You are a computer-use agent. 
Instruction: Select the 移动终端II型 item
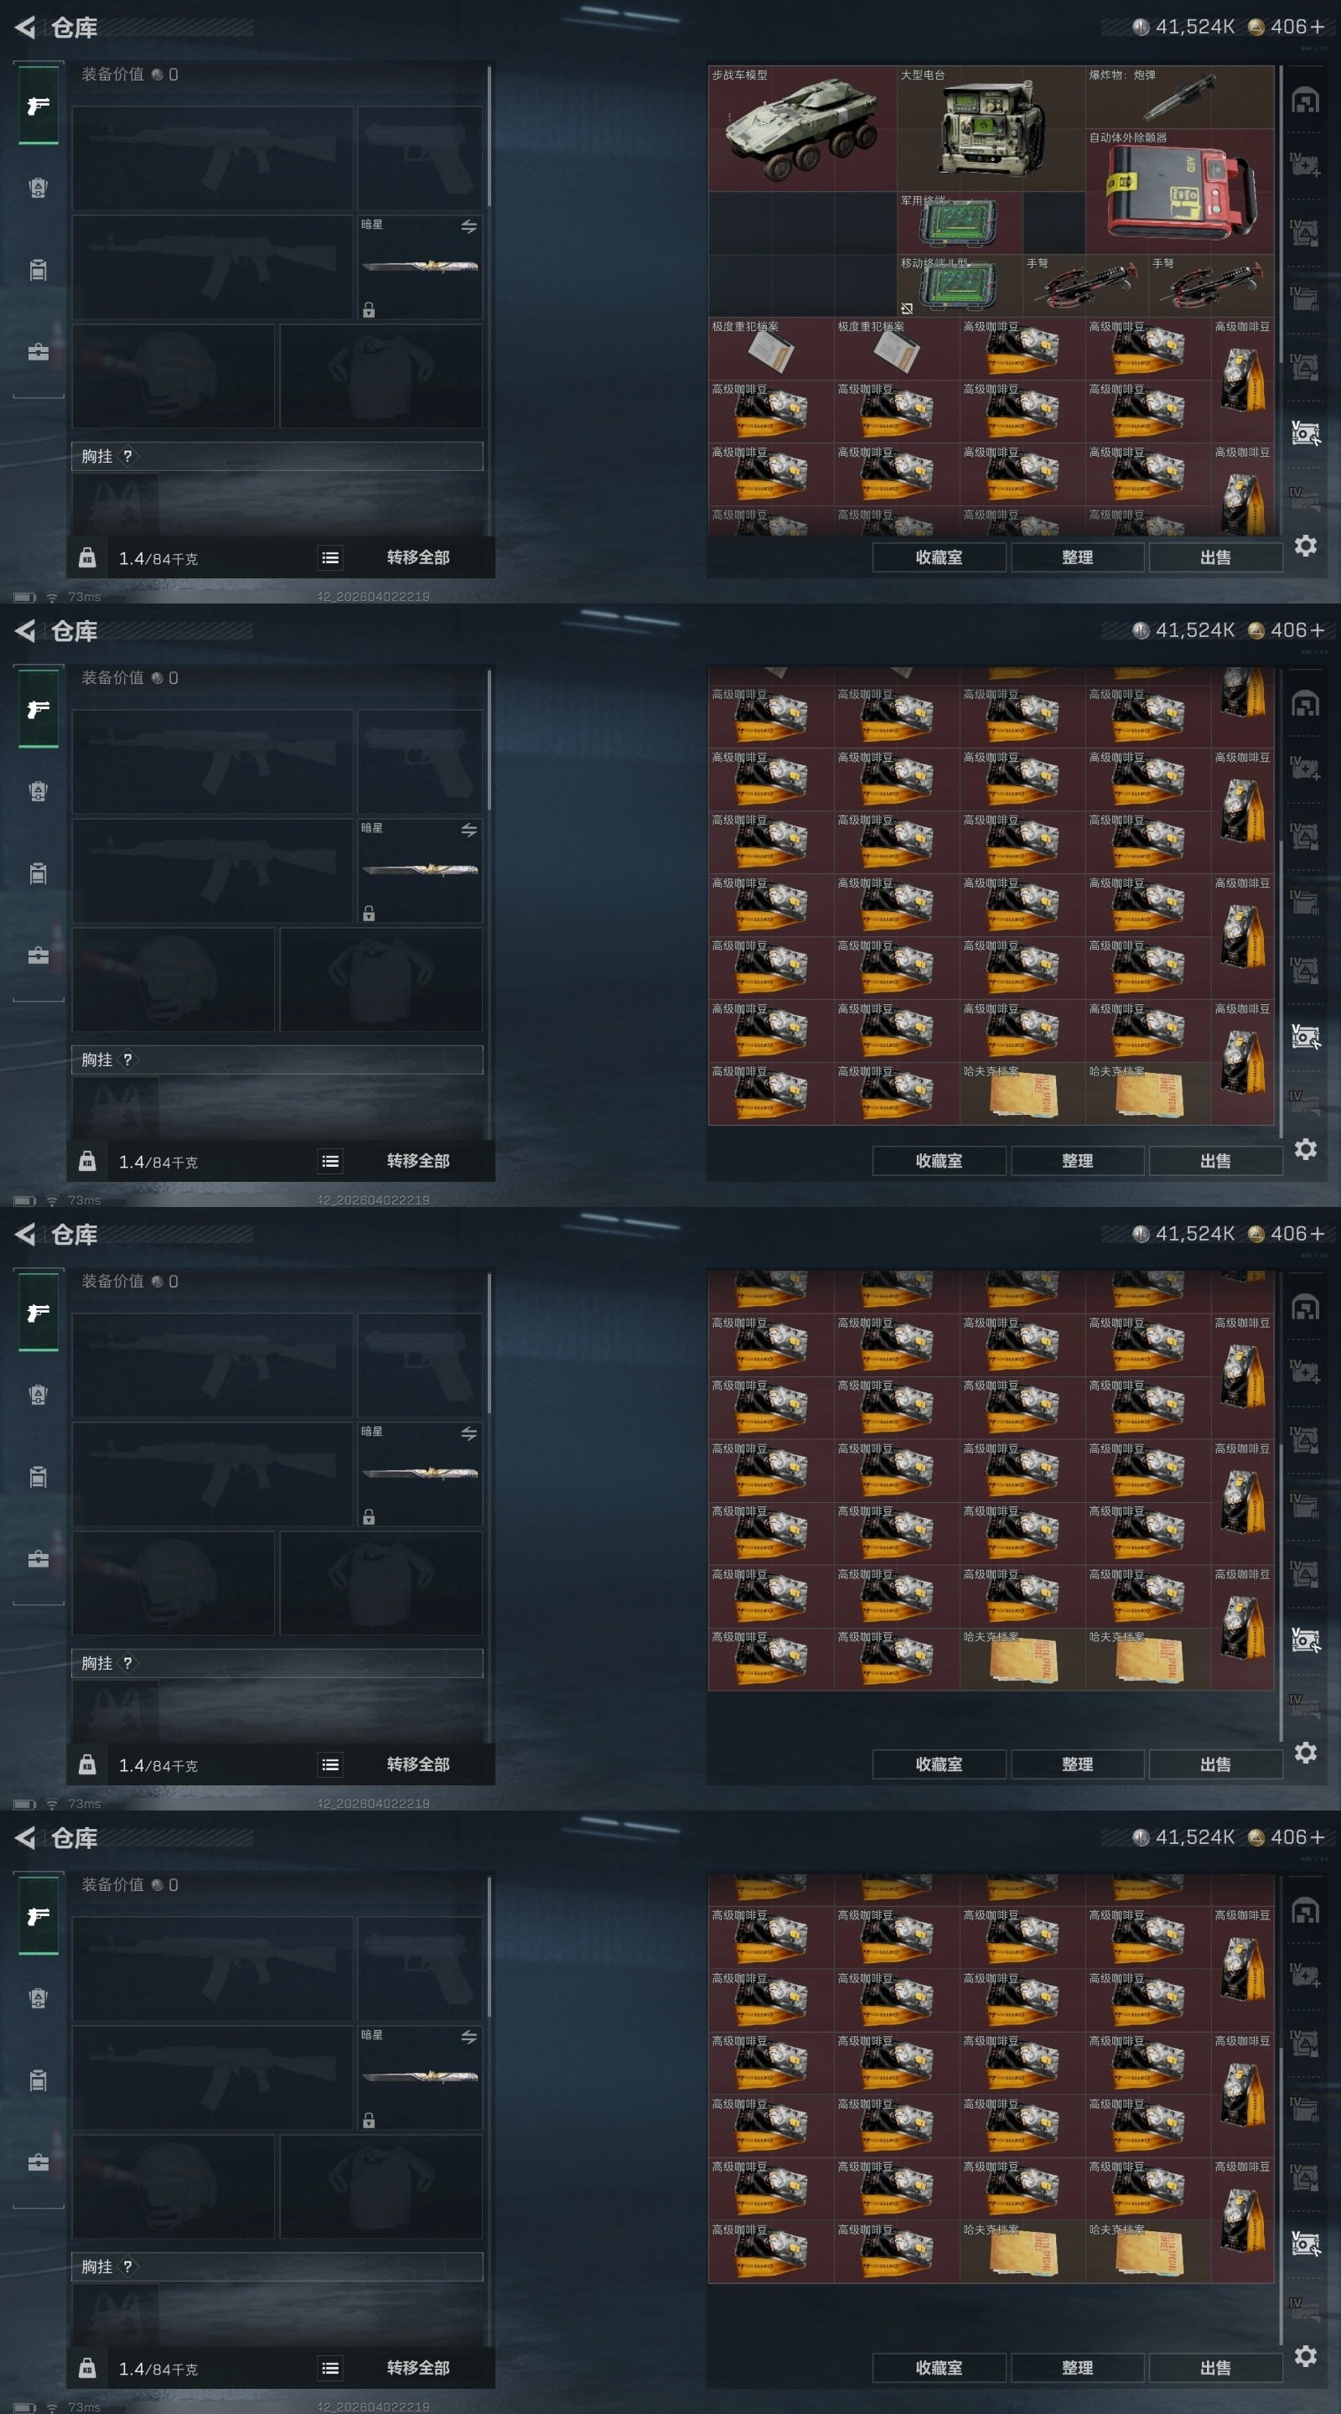click(x=960, y=286)
